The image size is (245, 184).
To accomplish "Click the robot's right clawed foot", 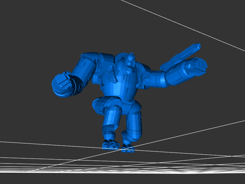I will (x=128, y=148).
